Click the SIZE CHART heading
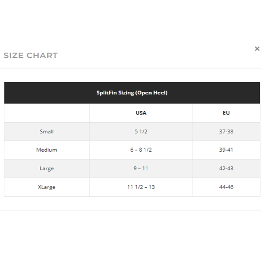Image resolution: width=261 pixels, height=261 pixels. pos(31,55)
